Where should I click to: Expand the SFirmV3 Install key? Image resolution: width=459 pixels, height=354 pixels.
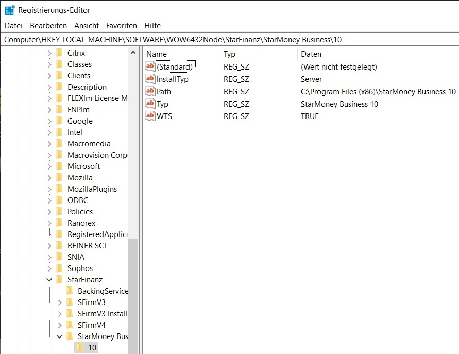60,314
